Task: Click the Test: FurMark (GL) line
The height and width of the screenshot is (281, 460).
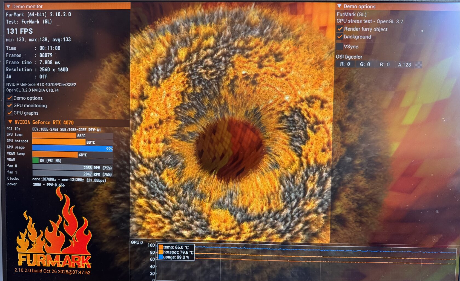Action: [x=29, y=22]
